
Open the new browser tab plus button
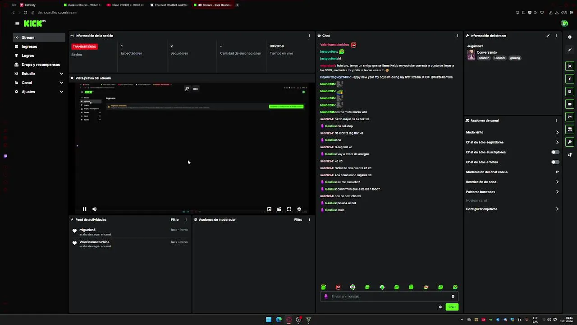(x=237, y=5)
